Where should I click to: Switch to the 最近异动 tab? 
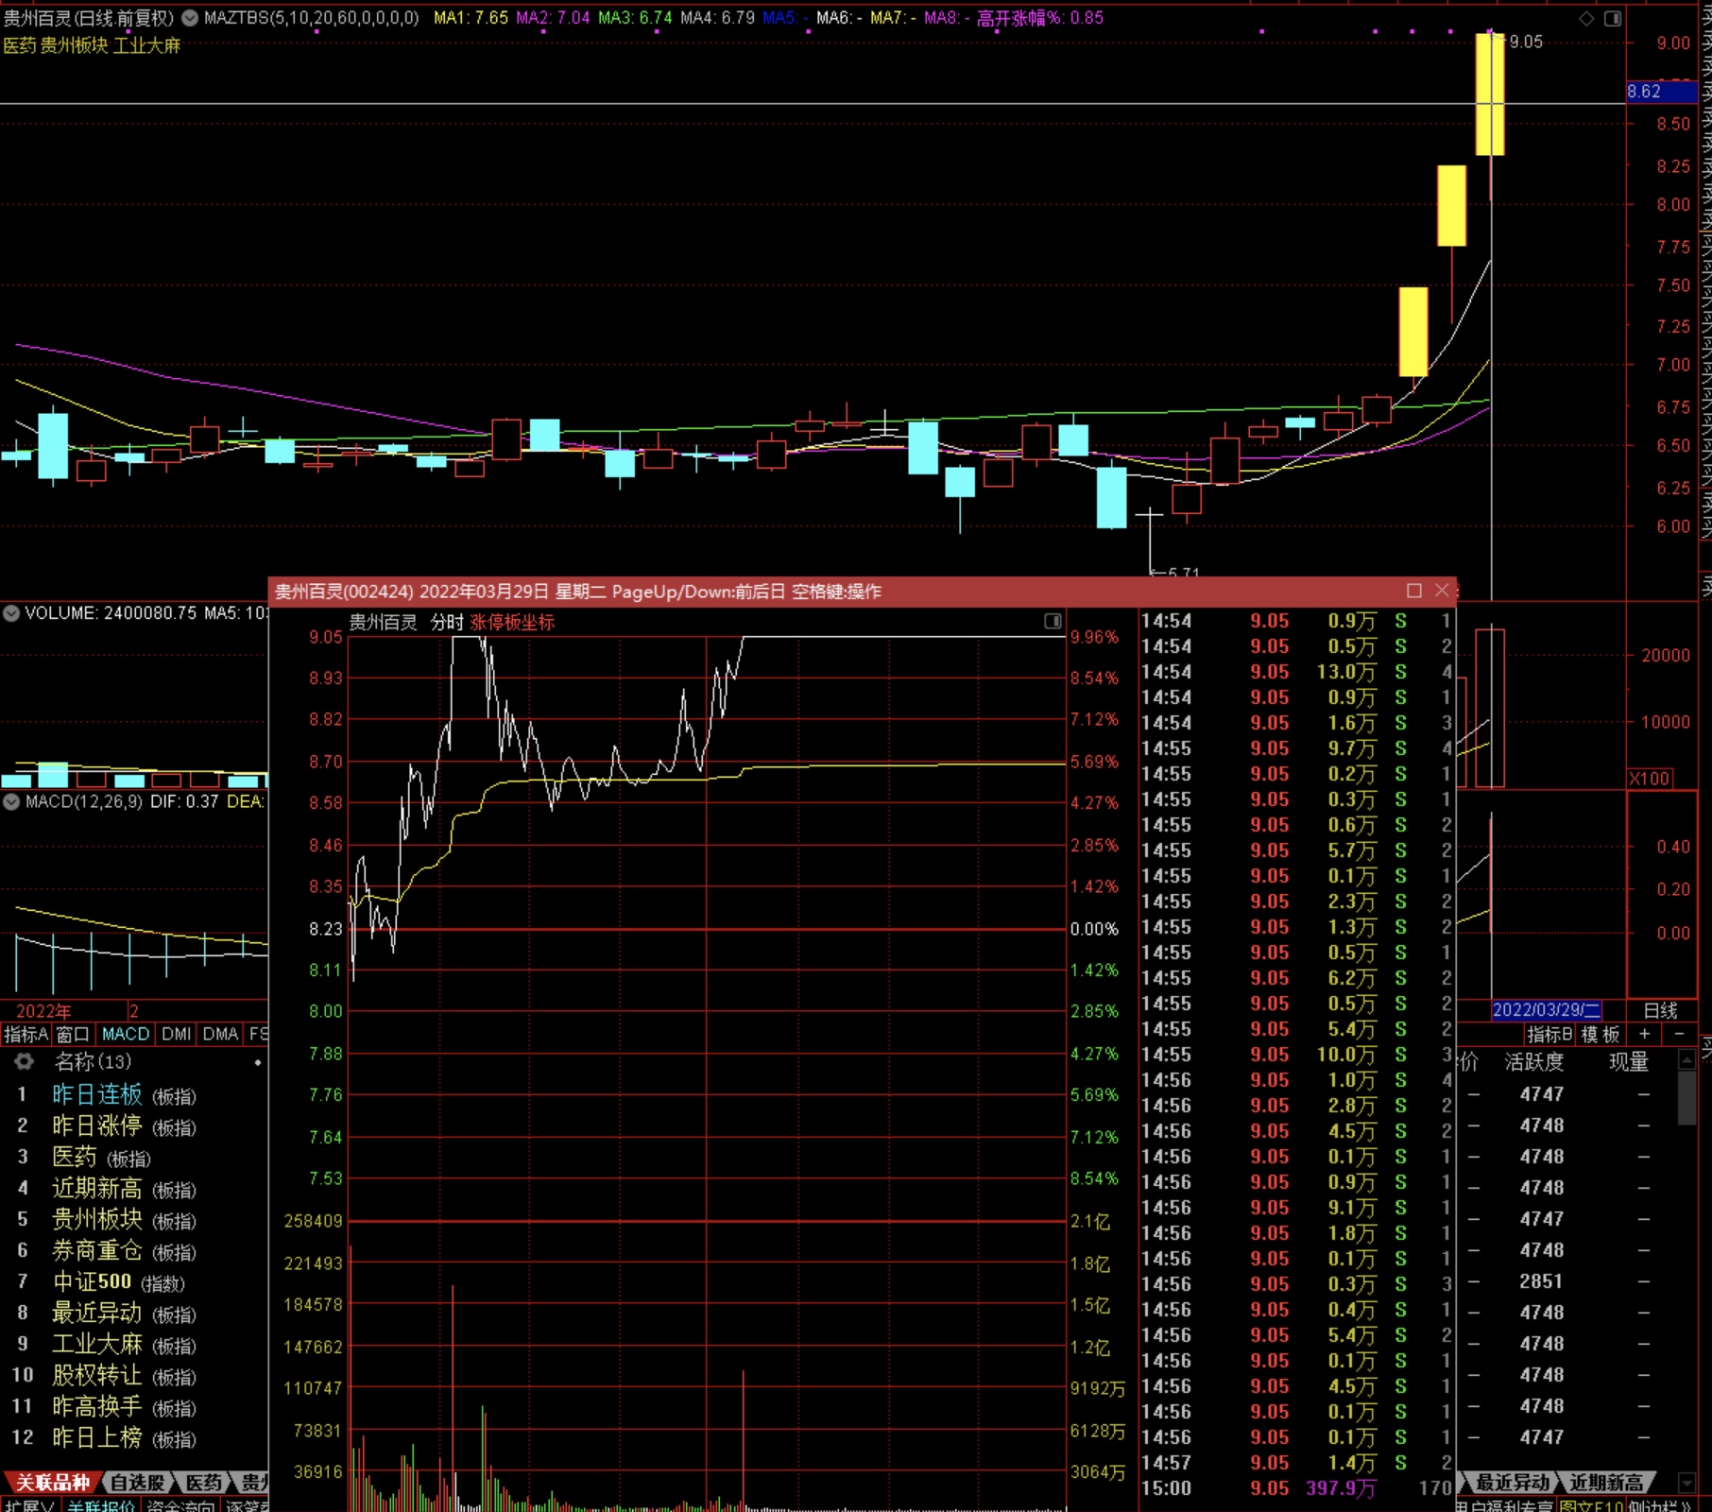click(1512, 1483)
